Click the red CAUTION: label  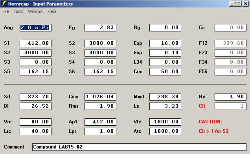click(210, 122)
